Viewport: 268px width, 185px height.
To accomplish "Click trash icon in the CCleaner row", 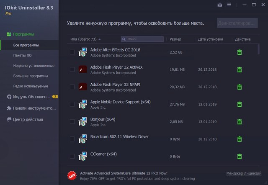I will 240,157.
